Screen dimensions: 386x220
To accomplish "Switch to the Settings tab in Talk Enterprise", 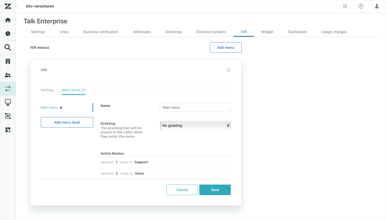I will 38,32.
